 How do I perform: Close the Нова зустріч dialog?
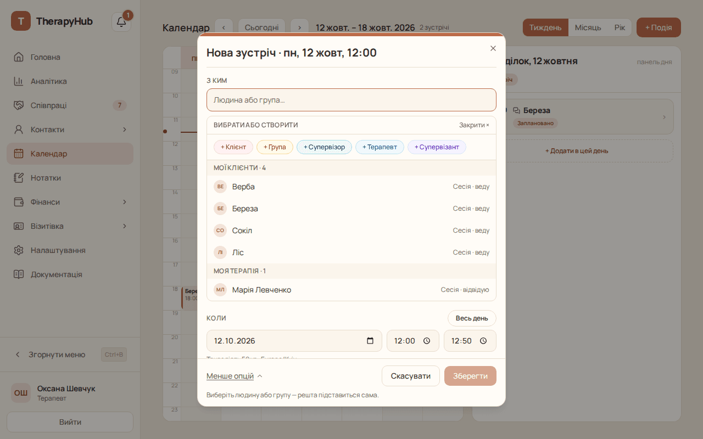493,48
